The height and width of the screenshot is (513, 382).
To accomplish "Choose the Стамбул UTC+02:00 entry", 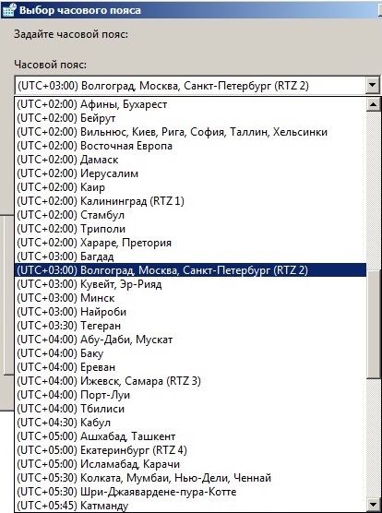I will point(190,215).
